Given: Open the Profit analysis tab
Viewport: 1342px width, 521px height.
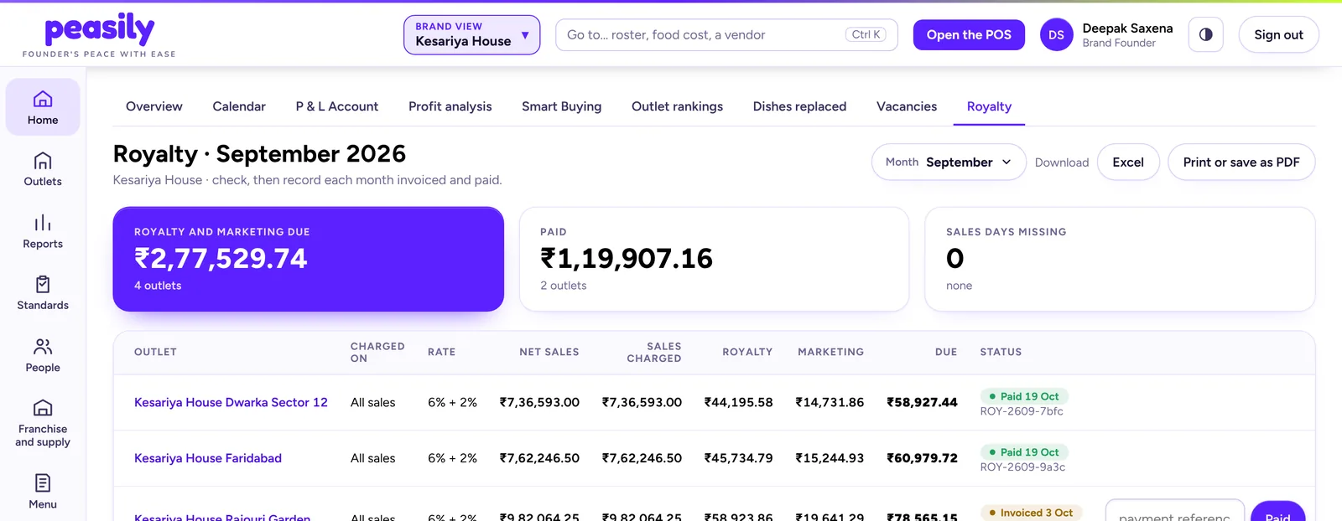Looking at the screenshot, I should (450, 106).
